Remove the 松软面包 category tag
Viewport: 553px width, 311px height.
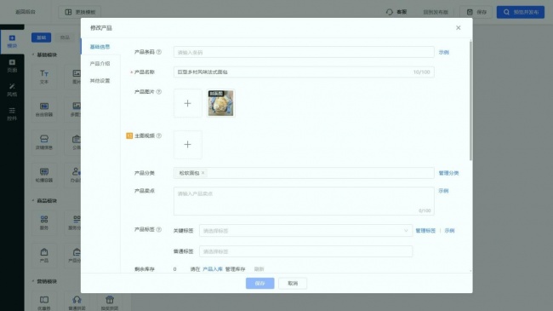pos(202,173)
